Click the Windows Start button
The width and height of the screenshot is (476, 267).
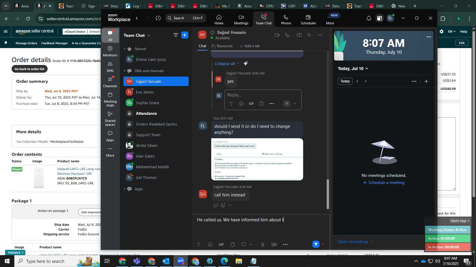tap(7, 261)
